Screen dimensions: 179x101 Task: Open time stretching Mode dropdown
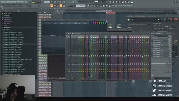(173, 26)
